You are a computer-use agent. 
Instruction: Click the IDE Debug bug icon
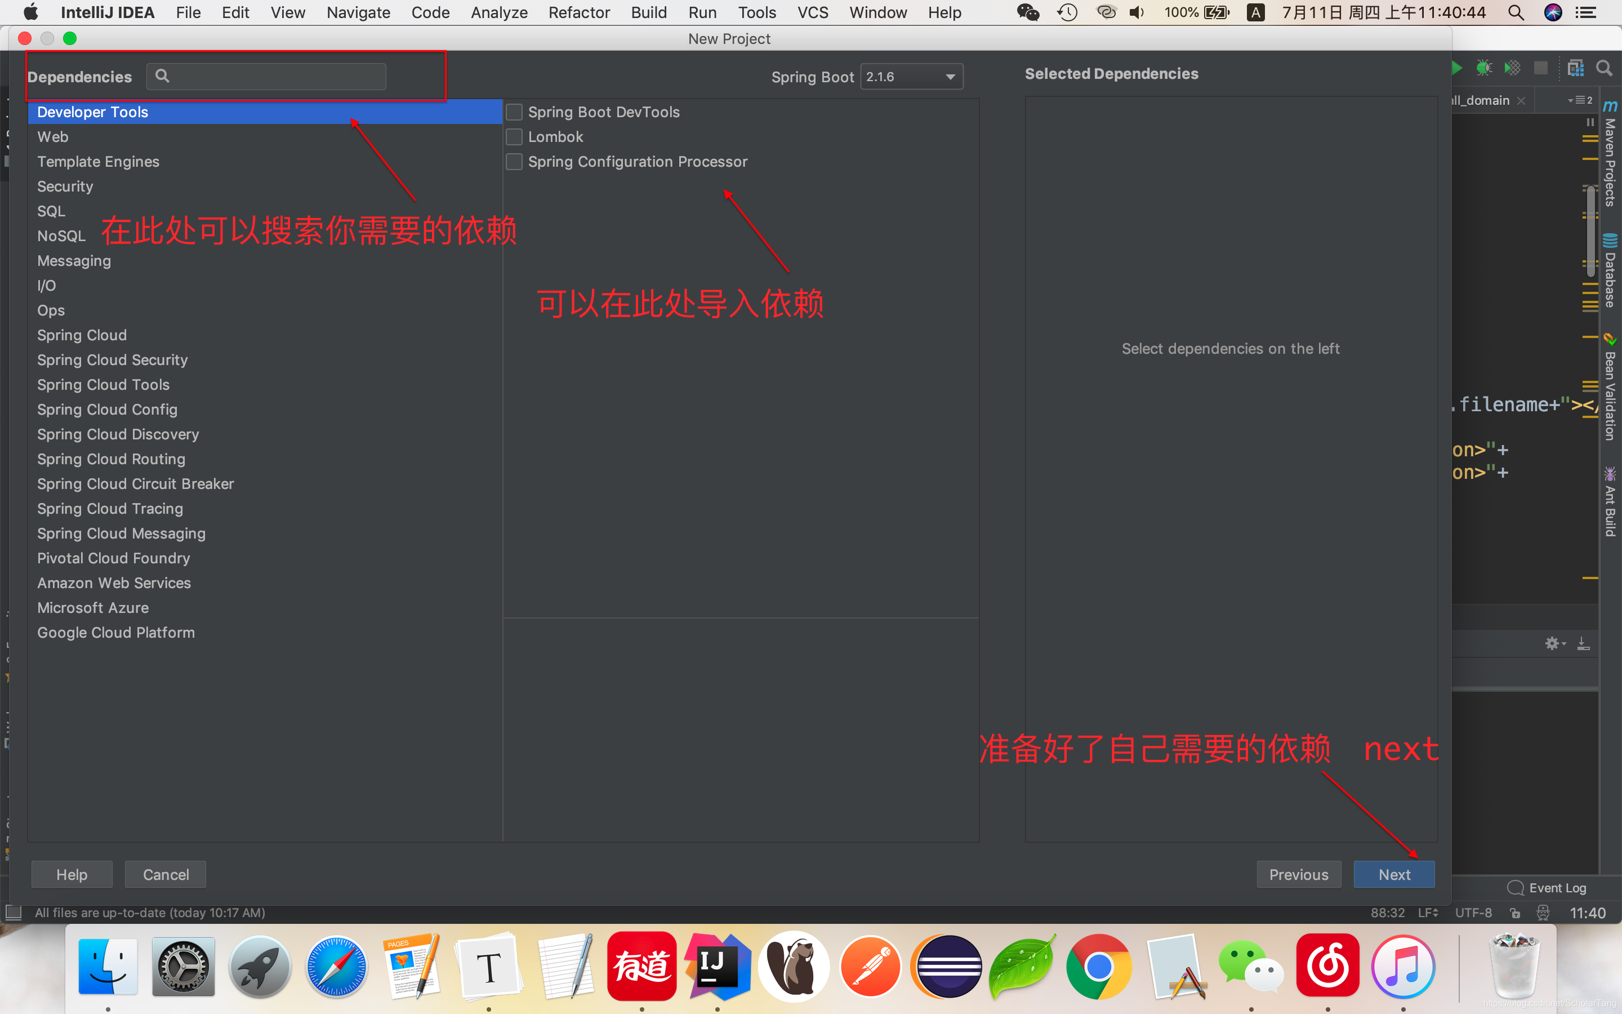(x=1484, y=68)
